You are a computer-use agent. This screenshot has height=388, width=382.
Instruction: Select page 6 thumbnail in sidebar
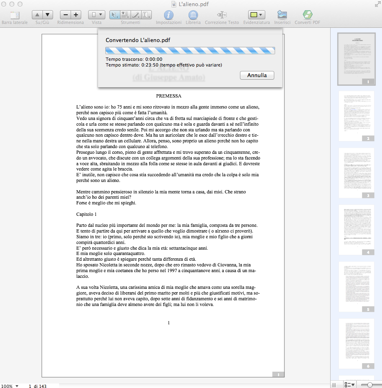(357, 344)
